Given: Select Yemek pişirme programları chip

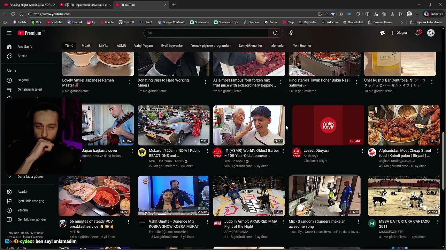Looking at the screenshot, I should coord(211,45).
